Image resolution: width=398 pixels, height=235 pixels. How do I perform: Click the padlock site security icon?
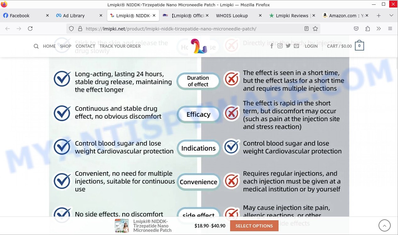pos(80,29)
